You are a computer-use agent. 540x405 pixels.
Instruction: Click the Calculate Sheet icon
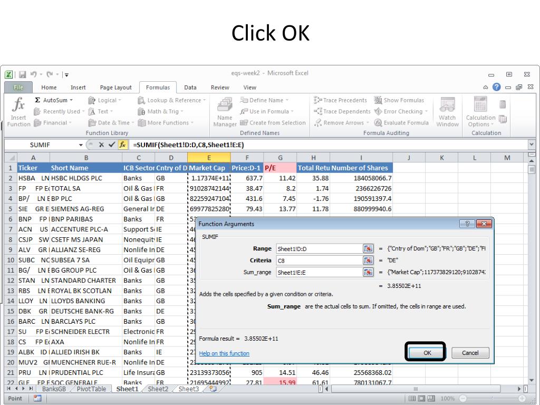coord(503,119)
